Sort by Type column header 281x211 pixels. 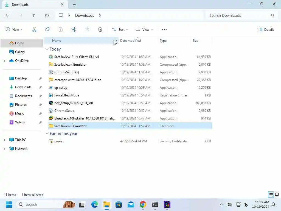(x=174, y=41)
